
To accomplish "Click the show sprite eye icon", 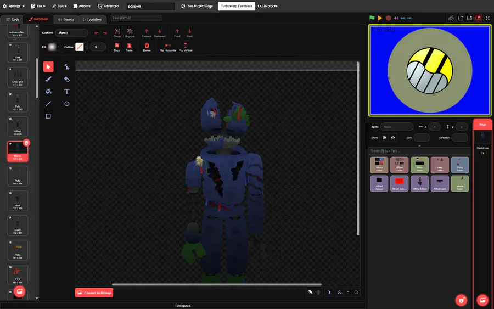I will coord(384,138).
